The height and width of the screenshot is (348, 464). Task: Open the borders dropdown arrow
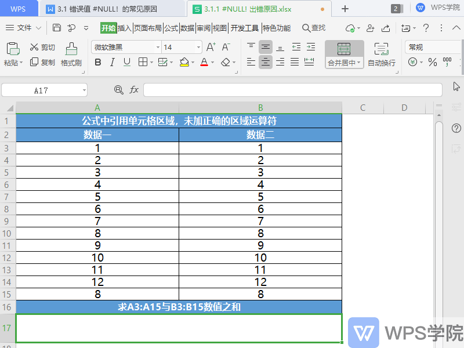click(x=151, y=63)
